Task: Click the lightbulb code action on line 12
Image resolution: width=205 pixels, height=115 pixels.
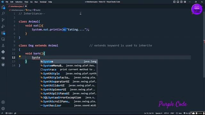Action: coord(20,57)
